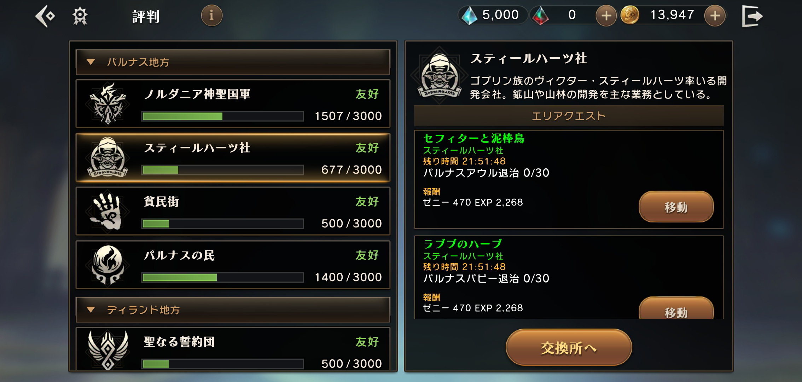Select the ノルダニア神聖国軍 faction entry

233,104
